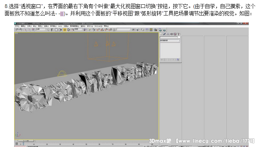This screenshot has width=265, height=147.
Task: Click the Align tool icon
Action: coord(138,30)
